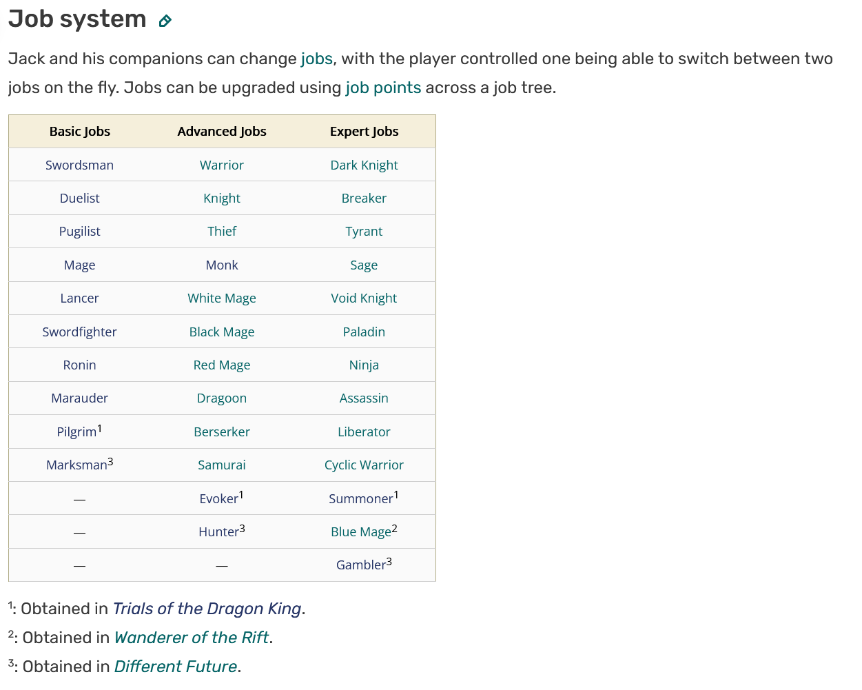Visit the Black Mage job page

(x=222, y=332)
